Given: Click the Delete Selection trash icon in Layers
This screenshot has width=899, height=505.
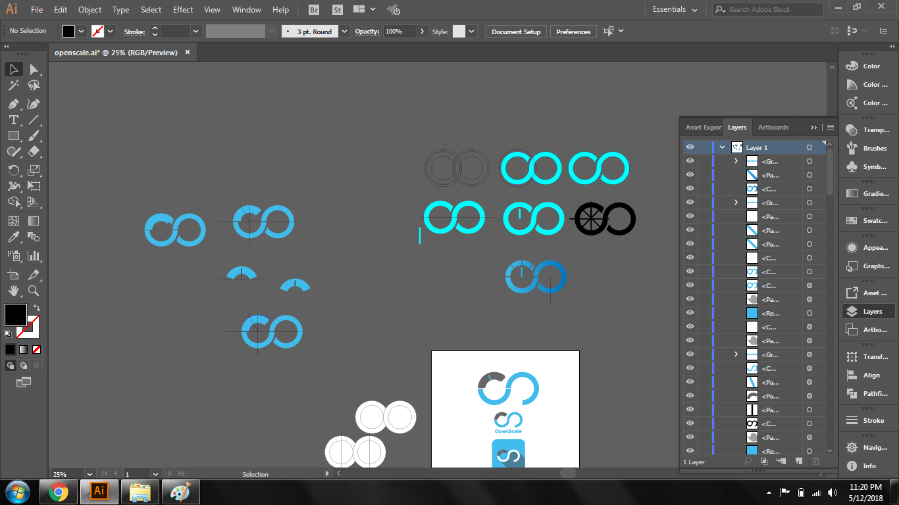Looking at the screenshot, I should (816, 462).
